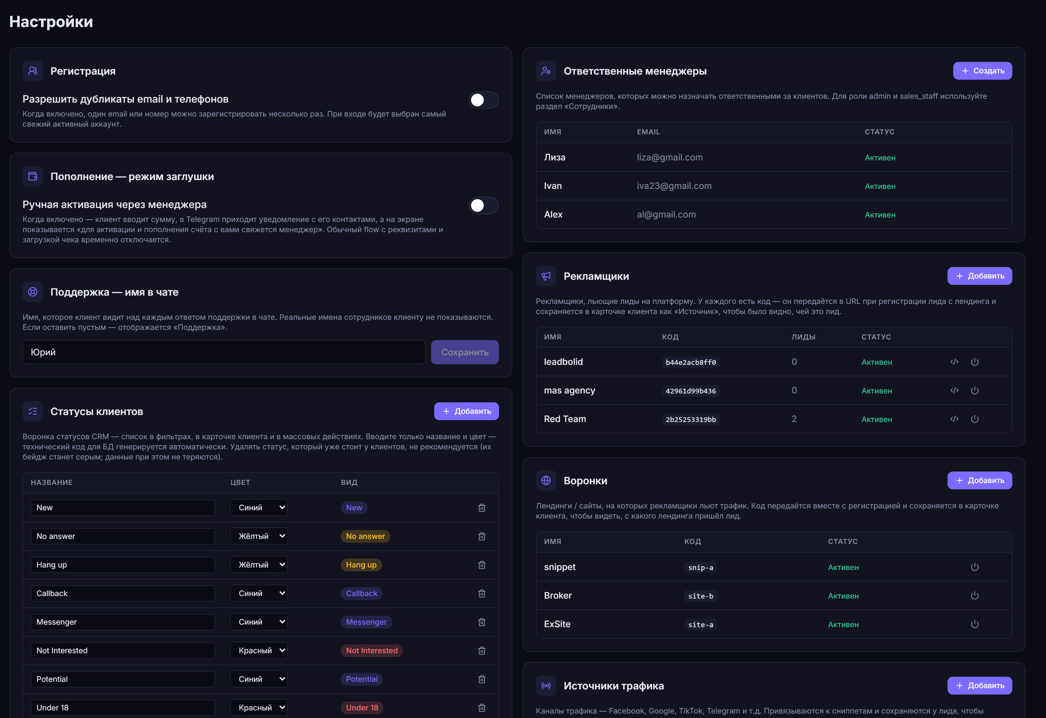Click the manager icon beside Ответственные менеджеры

[x=546, y=70]
